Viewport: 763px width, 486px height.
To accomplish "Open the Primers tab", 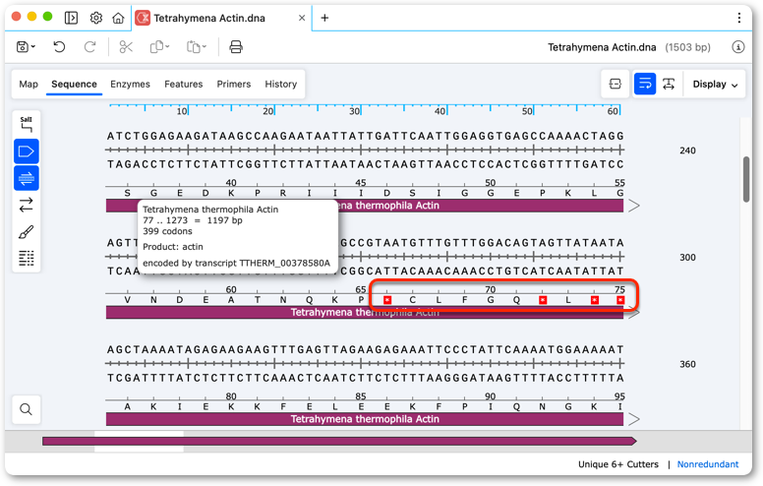I will tap(234, 85).
